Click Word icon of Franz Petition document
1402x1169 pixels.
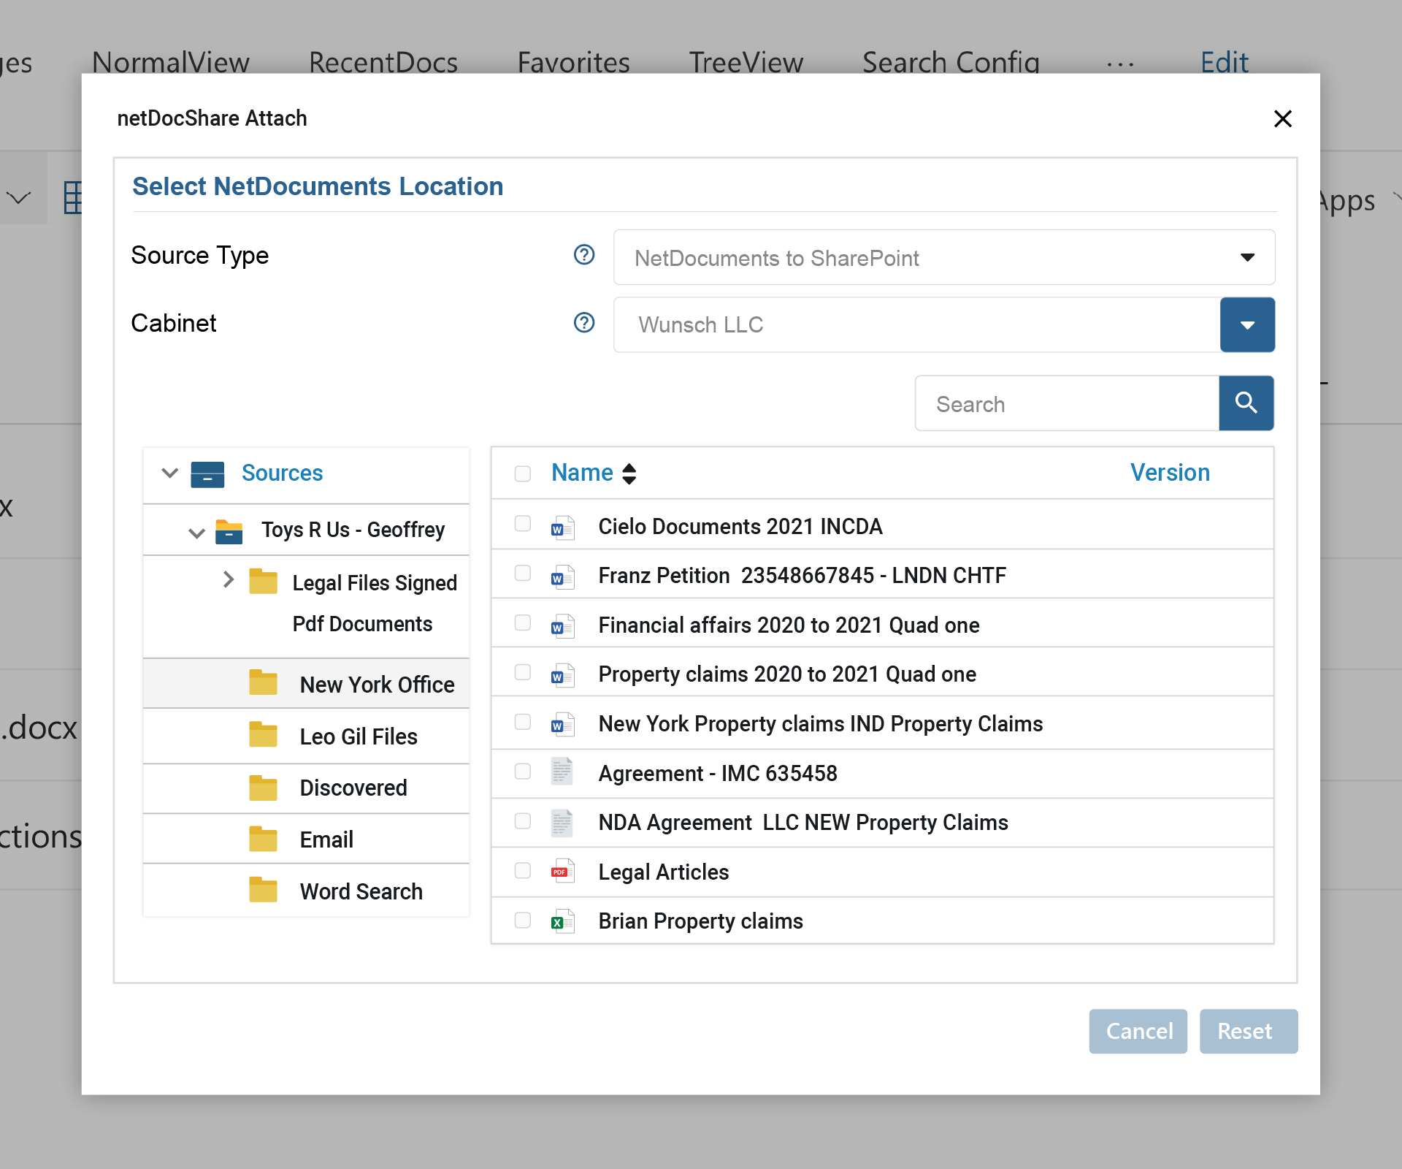tap(562, 577)
